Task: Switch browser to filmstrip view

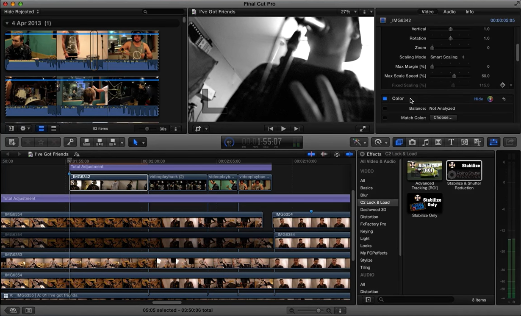Action: pos(42,128)
